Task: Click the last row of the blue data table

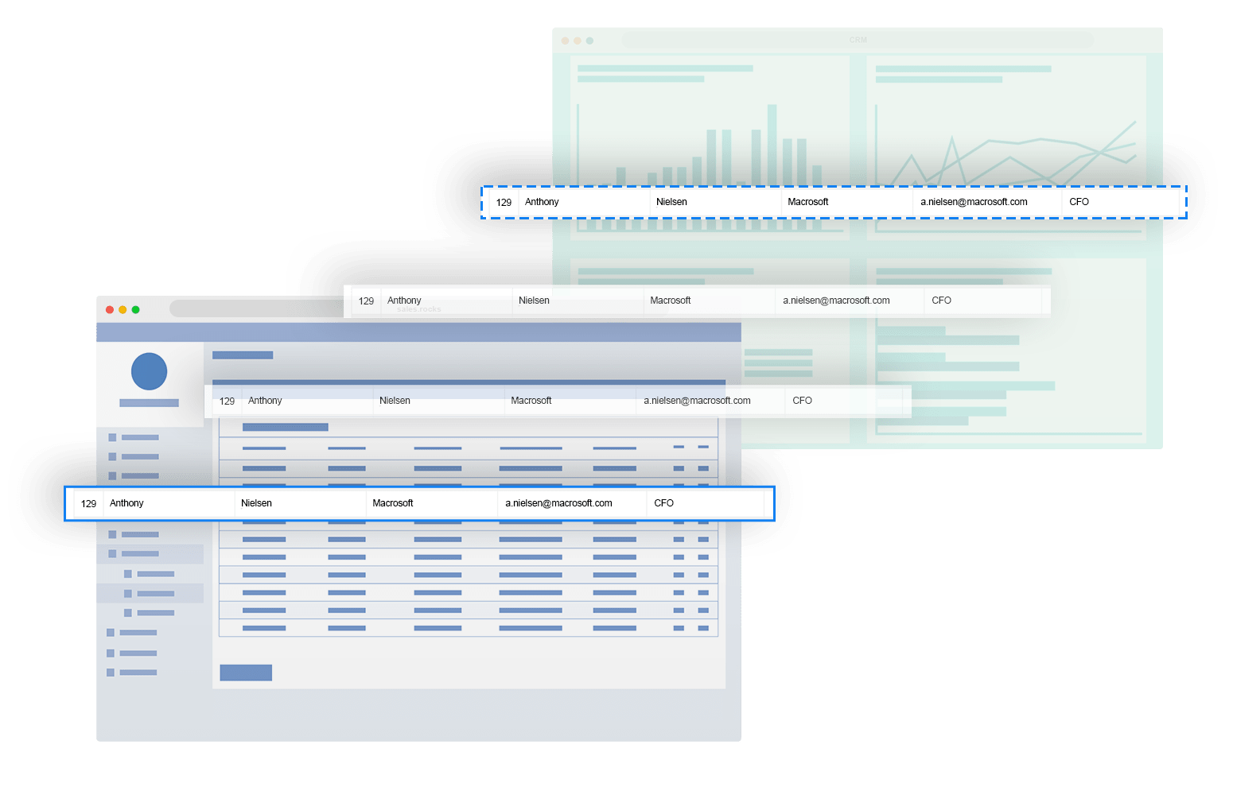Action: pyautogui.click(x=468, y=628)
